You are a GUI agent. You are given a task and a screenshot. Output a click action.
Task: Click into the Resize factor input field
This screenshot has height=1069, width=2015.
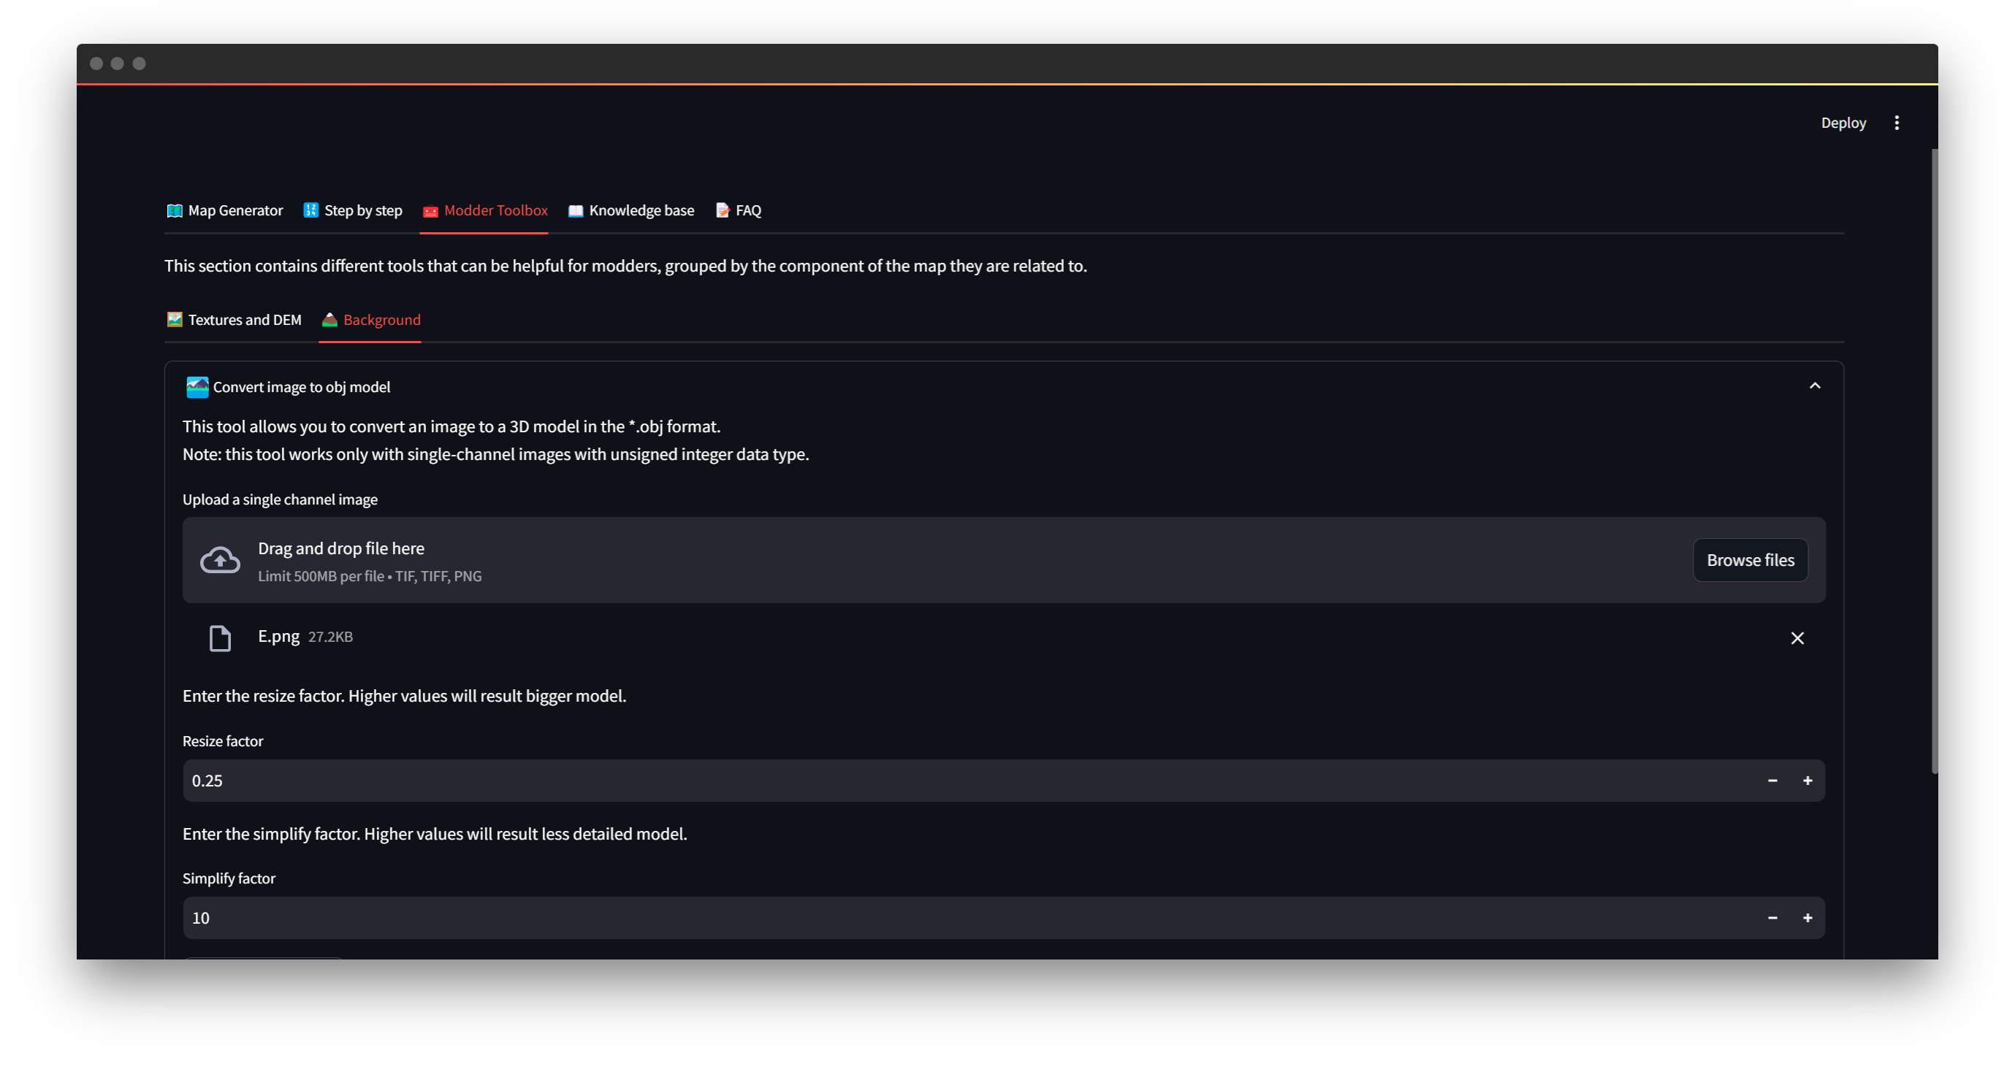(939, 781)
